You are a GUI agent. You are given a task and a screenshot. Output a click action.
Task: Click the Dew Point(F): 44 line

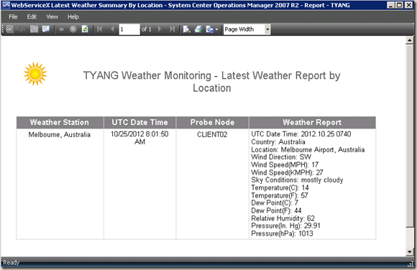[276, 210]
